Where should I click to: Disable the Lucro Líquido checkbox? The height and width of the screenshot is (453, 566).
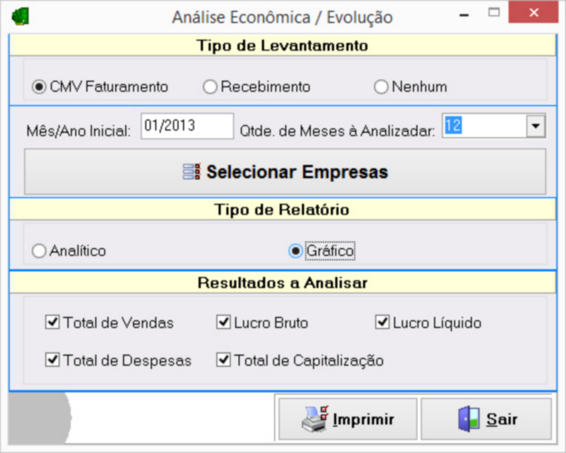[x=382, y=323]
